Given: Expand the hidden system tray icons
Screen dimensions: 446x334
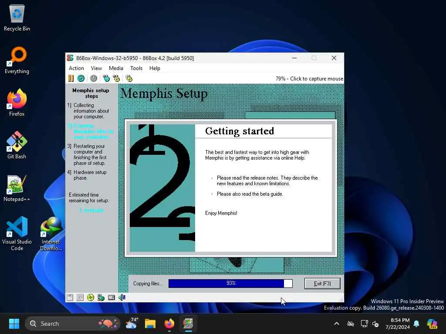Looking at the screenshot, I should 337,324.
